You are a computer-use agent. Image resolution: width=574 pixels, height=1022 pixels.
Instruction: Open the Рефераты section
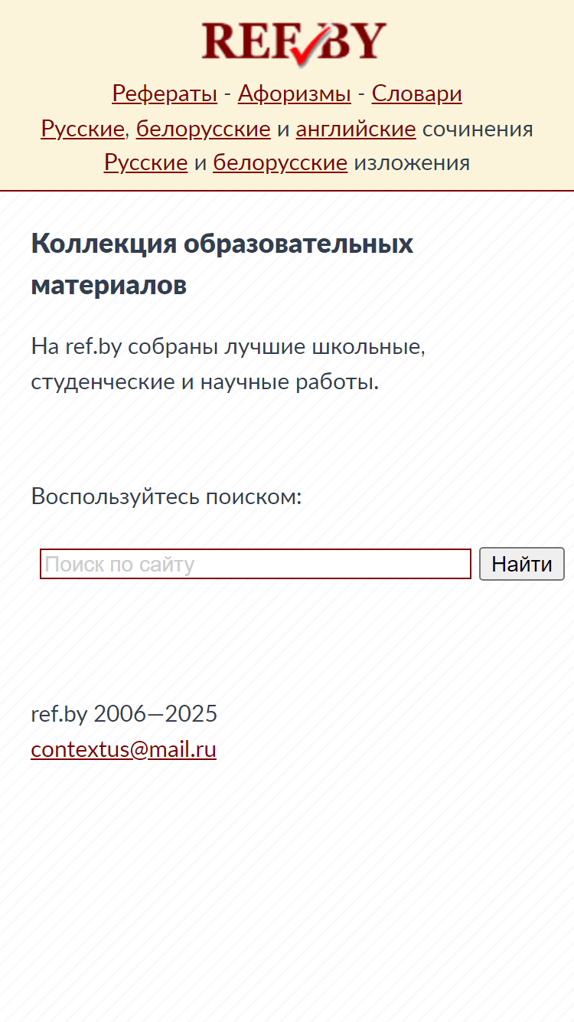coord(165,93)
